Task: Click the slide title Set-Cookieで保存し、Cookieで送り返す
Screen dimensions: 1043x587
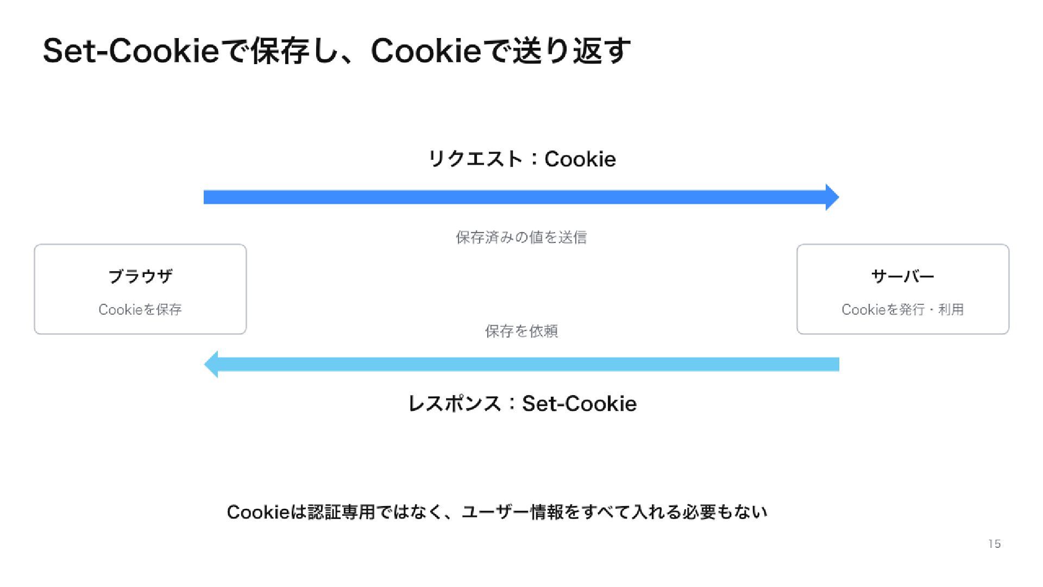Action: (337, 51)
